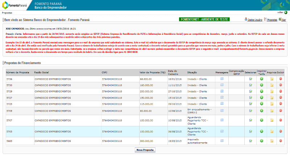Select proposal 5730 with the check icon
The image size is (290, 155).
tap(250, 85)
